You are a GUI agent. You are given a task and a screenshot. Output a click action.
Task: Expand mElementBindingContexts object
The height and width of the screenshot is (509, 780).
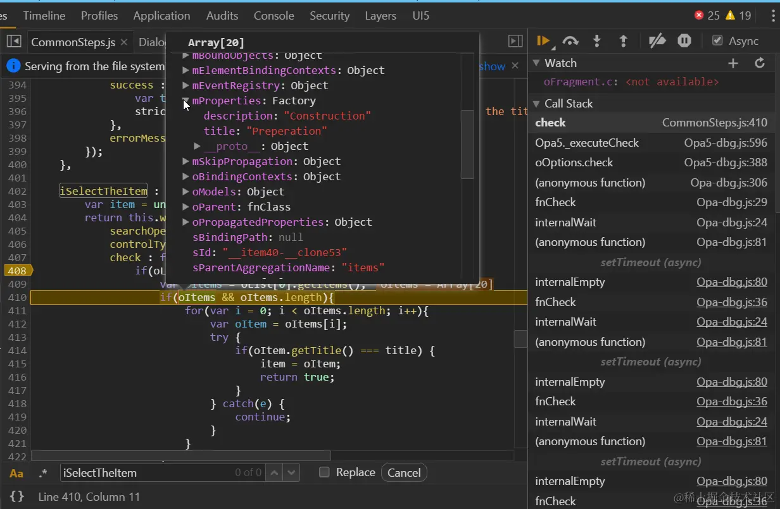click(186, 70)
